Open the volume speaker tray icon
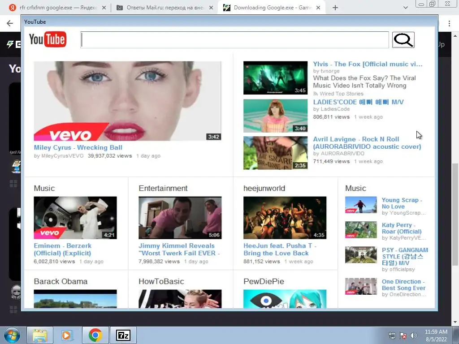The height and width of the screenshot is (344, 459). pyautogui.click(x=414, y=336)
